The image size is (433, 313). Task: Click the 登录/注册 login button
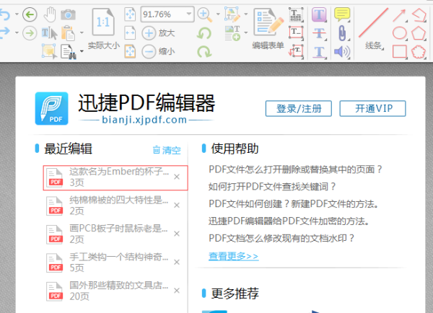click(x=299, y=108)
